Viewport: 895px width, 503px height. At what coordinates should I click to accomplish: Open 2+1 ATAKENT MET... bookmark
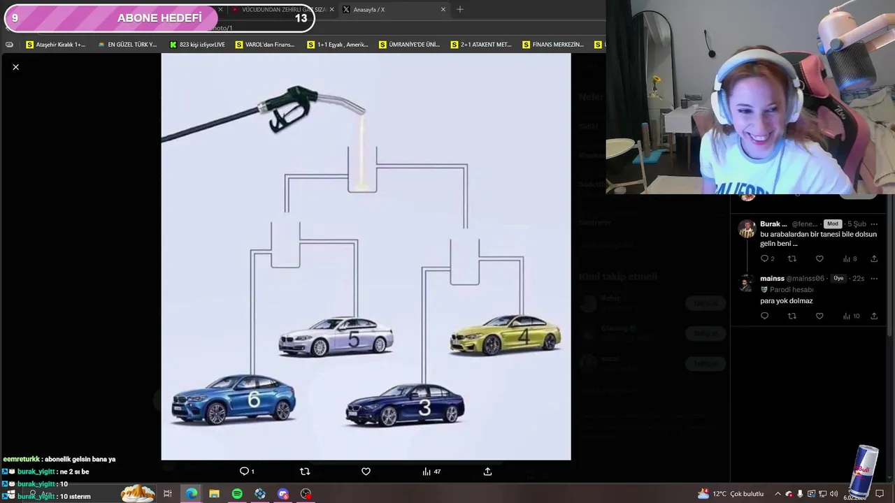coord(481,45)
